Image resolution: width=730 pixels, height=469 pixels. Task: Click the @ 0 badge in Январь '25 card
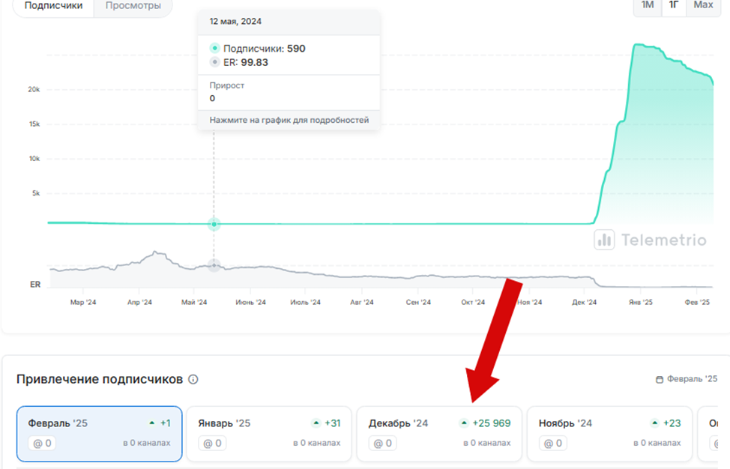(x=214, y=444)
